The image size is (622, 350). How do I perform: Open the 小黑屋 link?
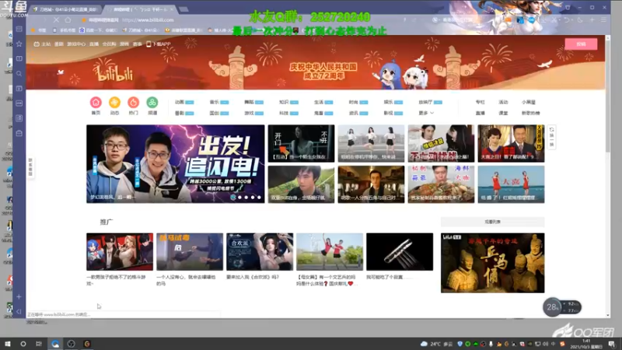pyautogui.click(x=529, y=102)
